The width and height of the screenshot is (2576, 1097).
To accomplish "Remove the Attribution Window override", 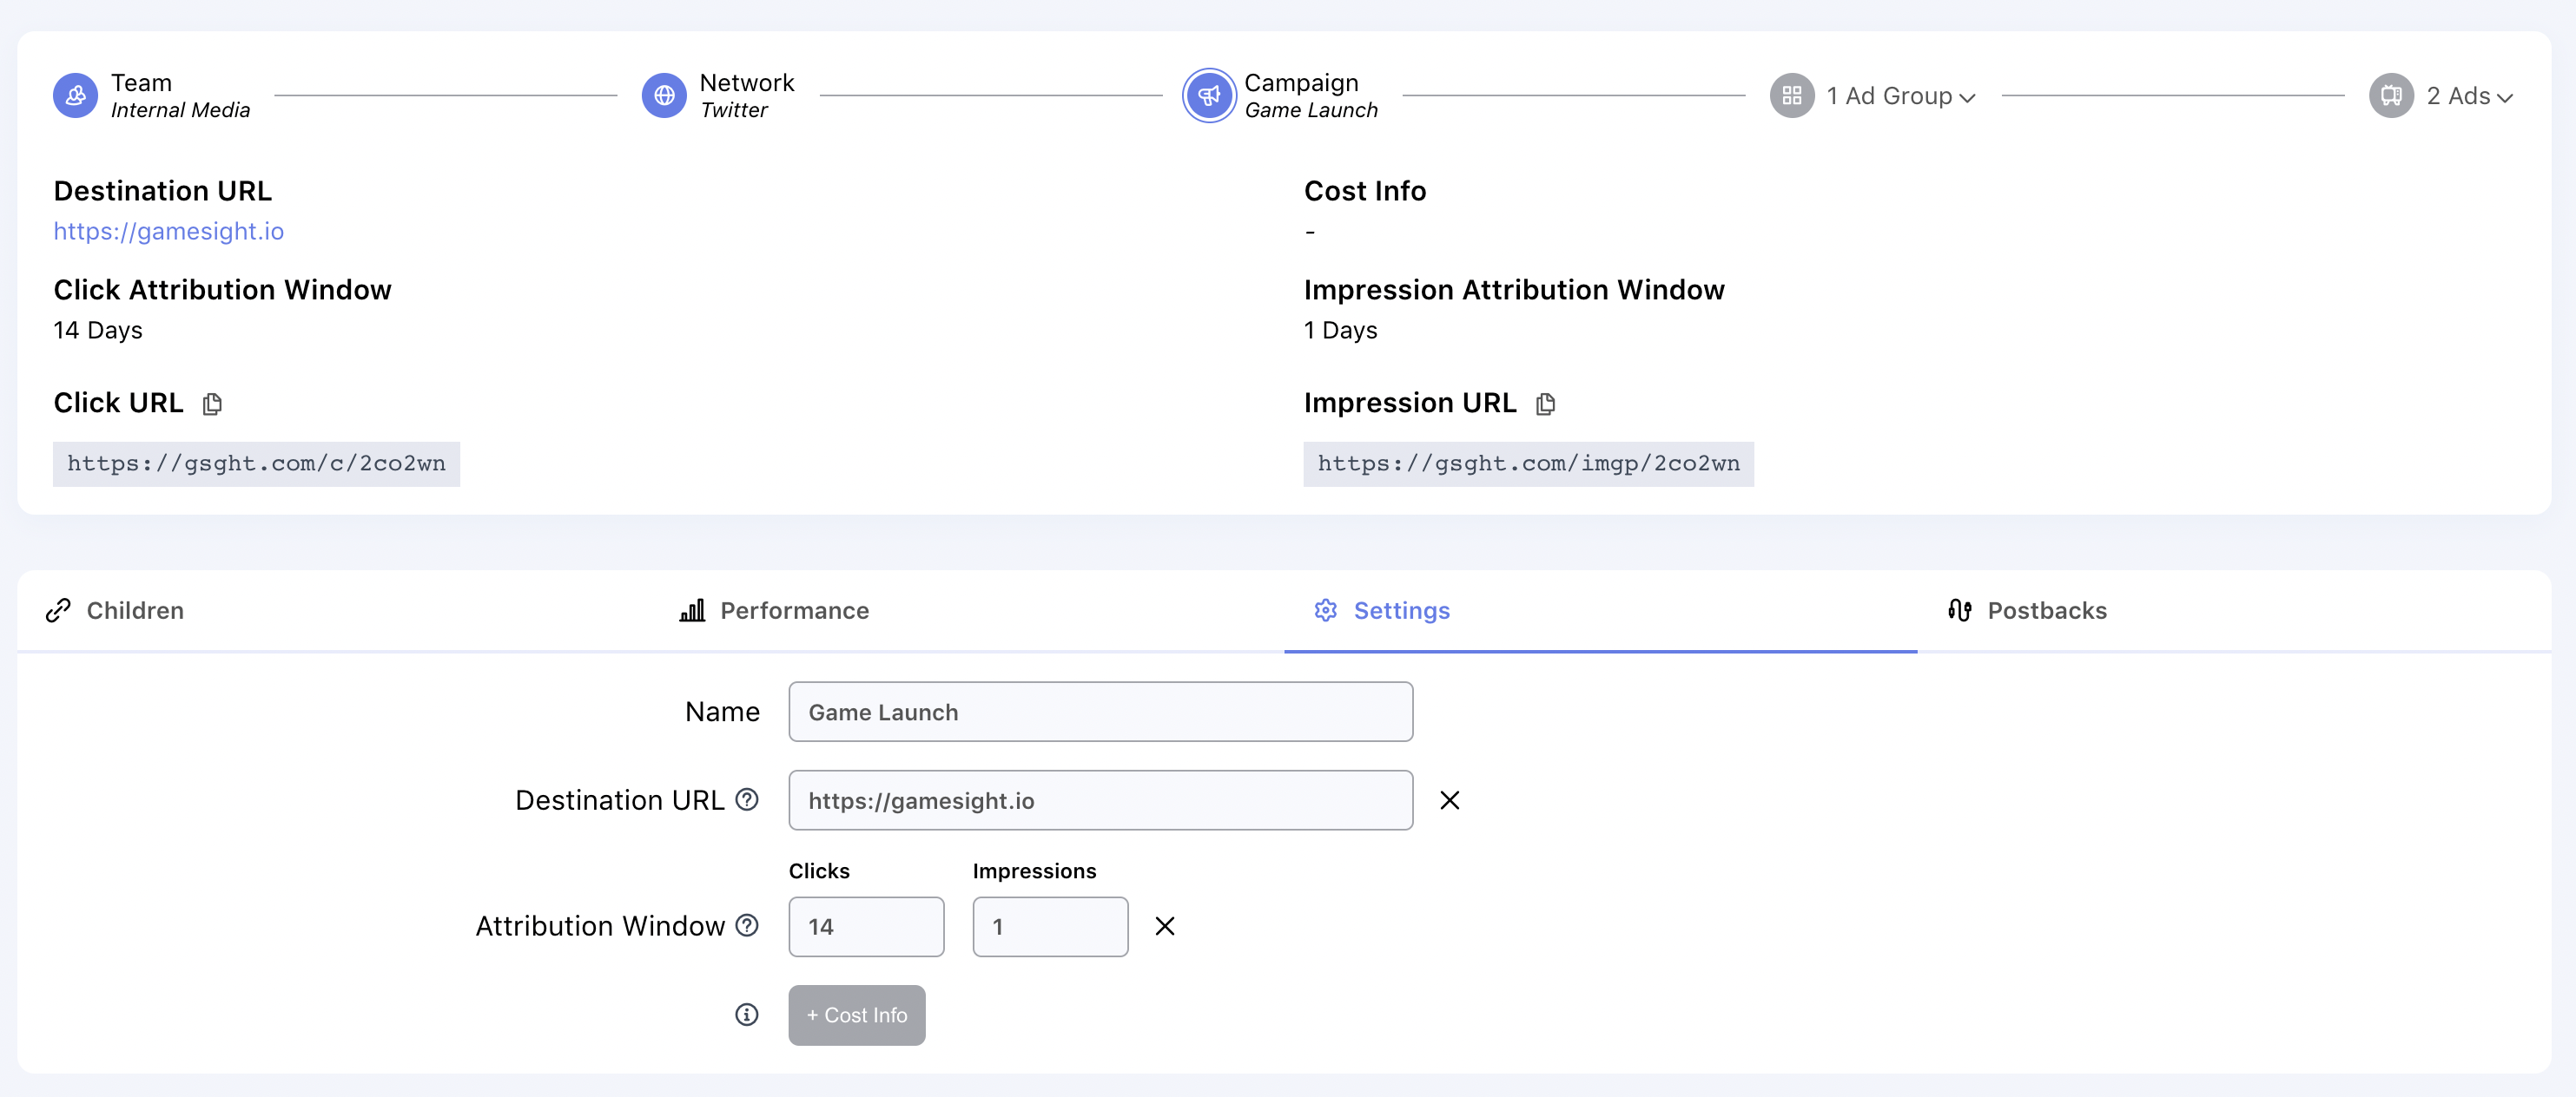I will click(1164, 926).
